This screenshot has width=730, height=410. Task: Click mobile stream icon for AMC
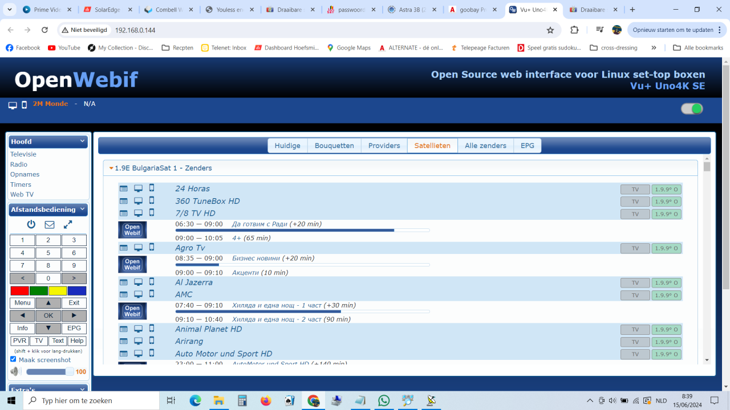click(x=152, y=294)
